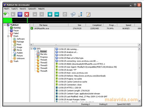Screen dimensions: 144x108
Task: Open the Option(P) menu
Action: tap(32, 9)
